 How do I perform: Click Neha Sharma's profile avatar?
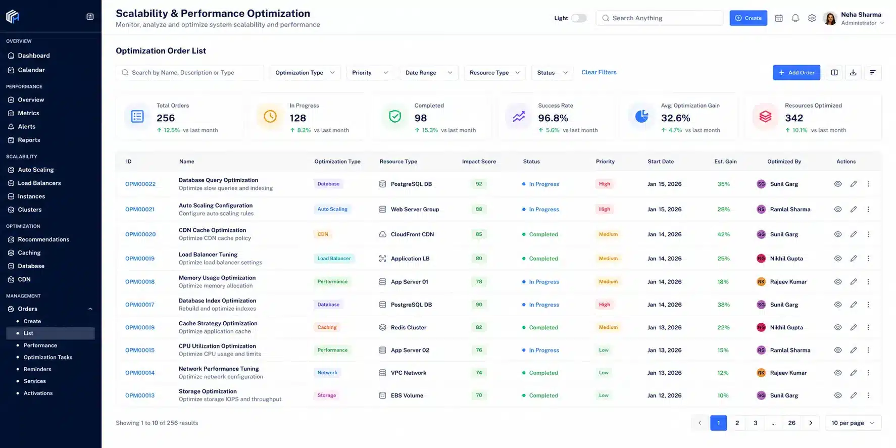(x=830, y=19)
